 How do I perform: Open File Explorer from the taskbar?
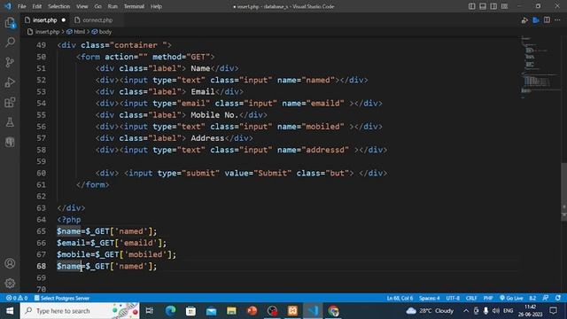[x=231, y=311]
